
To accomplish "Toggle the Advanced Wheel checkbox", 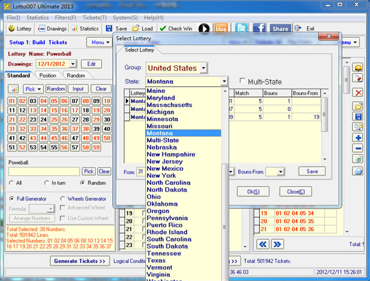I will 63,208.
